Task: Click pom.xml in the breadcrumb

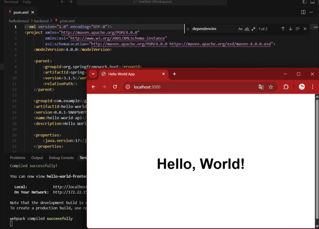Action: [67, 21]
